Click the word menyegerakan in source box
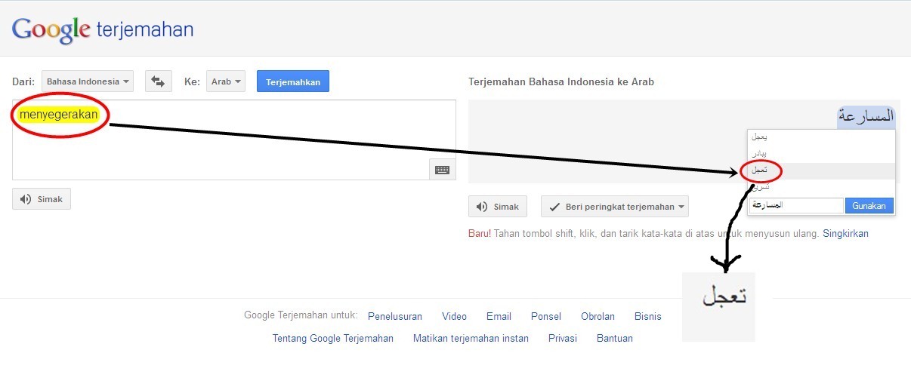Image resolution: width=911 pixels, height=387 pixels. 59,115
